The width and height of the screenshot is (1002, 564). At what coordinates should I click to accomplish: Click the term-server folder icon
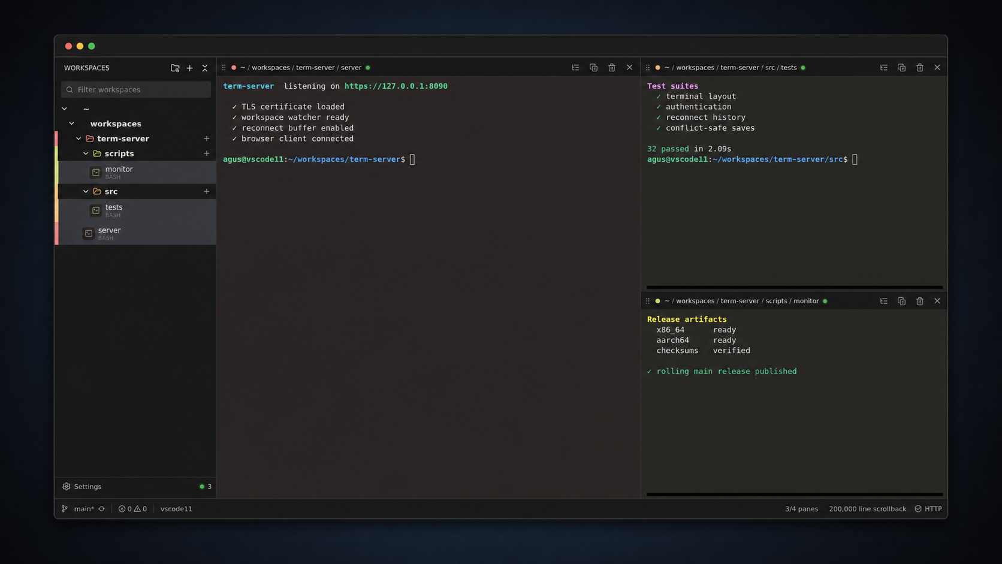(x=90, y=139)
